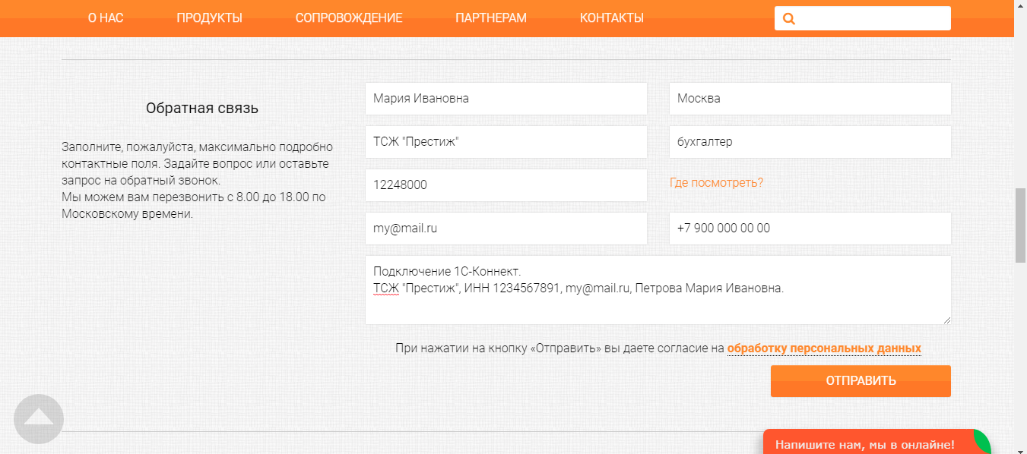Open the СОПРОВОЖДЕНИЕ menu
The width and height of the screenshot is (1027, 454).
[x=349, y=18]
